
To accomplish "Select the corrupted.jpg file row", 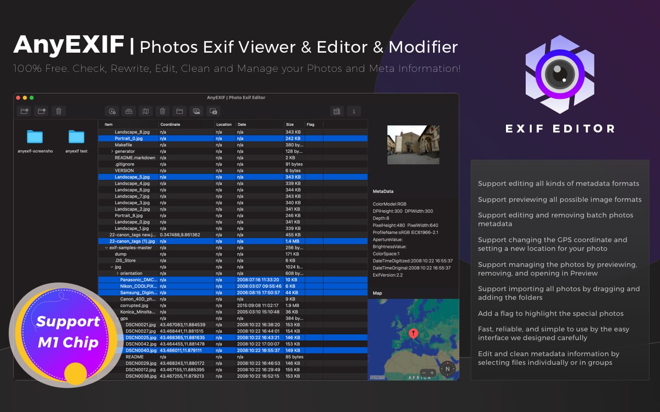I will pos(134,305).
